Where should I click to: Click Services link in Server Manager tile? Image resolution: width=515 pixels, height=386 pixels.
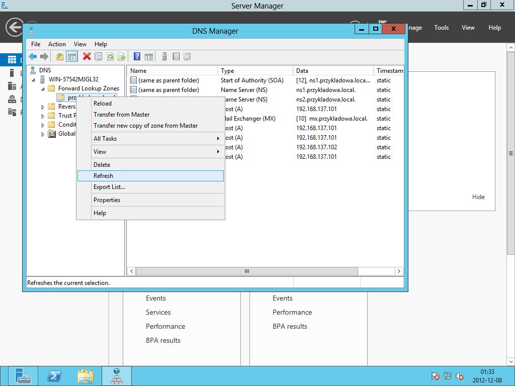tap(158, 312)
